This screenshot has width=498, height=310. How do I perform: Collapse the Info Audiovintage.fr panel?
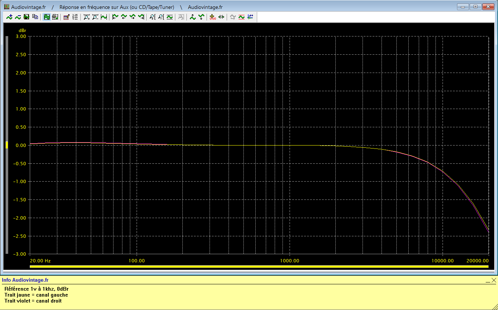pyautogui.click(x=488, y=281)
